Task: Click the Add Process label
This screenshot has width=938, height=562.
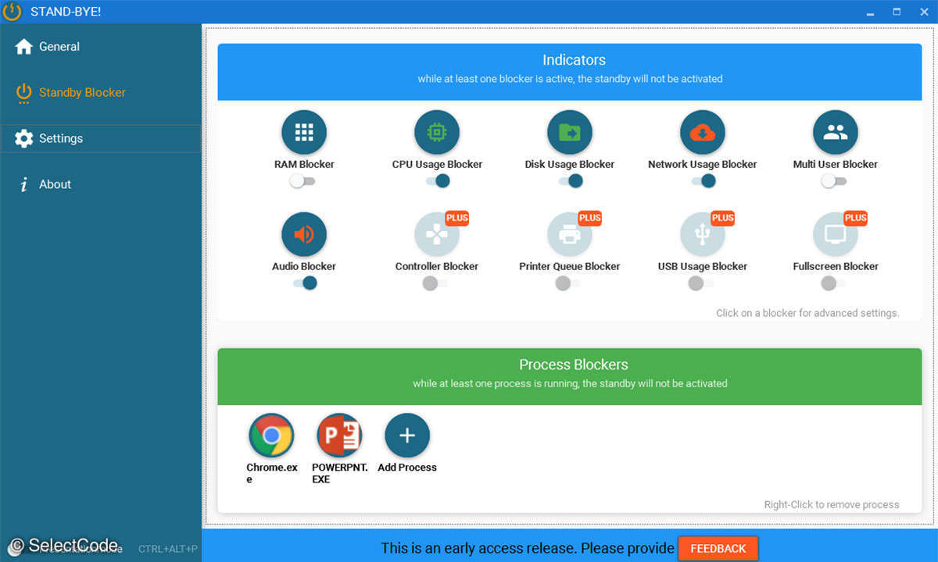Action: pos(407,468)
